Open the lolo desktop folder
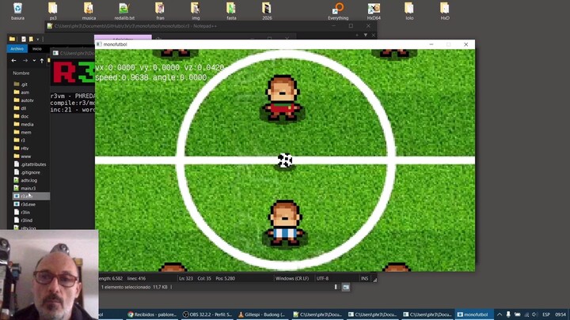Image resolution: width=570 pixels, height=320 pixels. [x=409, y=10]
